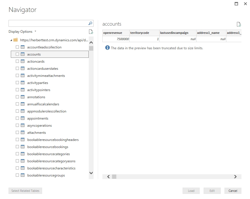The image size is (250, 199).
Task: Click table icon beside bookableresourcebookings
Action: [23, 147]
